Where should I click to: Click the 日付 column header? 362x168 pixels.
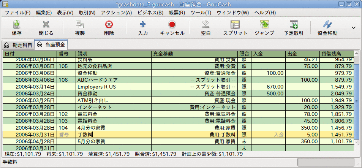click(x=30, y=54)
